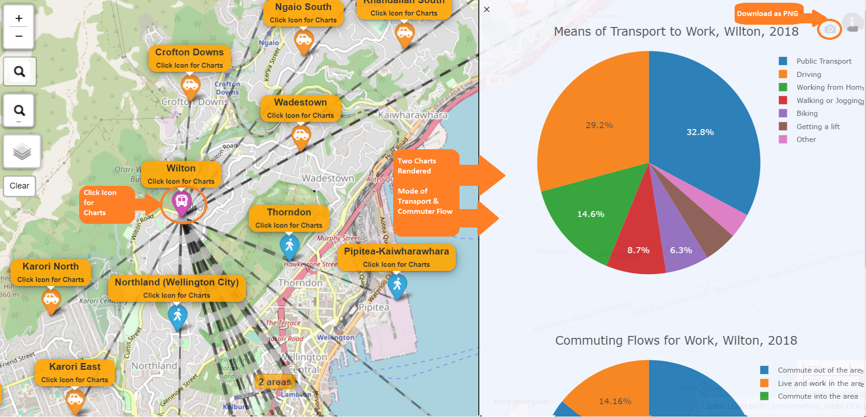Click the 32.8% blue pie slice
This screenshot has width=866, height=417.
(x=700, y=132)
